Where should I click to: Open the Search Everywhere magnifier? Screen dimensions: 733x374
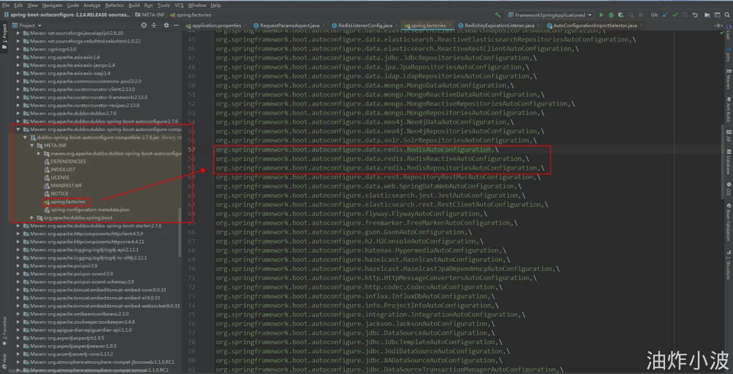pos(727,15)
